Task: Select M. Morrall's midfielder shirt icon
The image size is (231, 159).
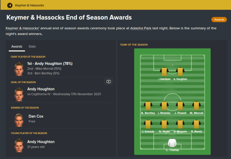Action: 196,106
